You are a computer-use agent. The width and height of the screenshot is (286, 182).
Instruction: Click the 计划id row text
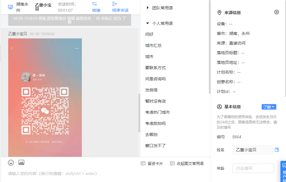(x=226, y=91)
